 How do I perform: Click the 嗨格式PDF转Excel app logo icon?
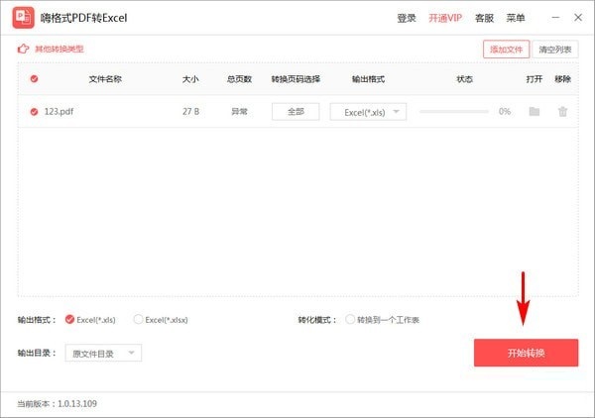tap(23, 18)
